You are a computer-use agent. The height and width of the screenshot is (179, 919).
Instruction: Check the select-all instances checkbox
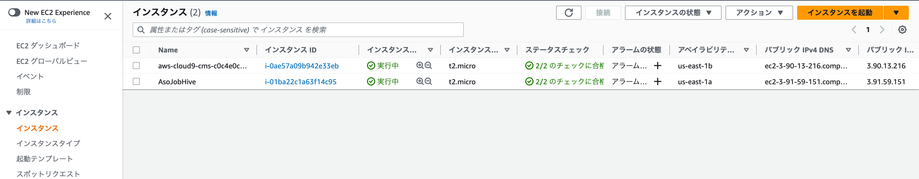pos(136,50)
